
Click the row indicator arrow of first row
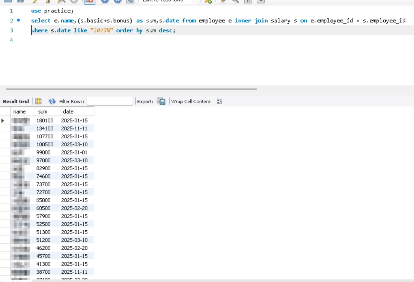click(x=3, y=120)
